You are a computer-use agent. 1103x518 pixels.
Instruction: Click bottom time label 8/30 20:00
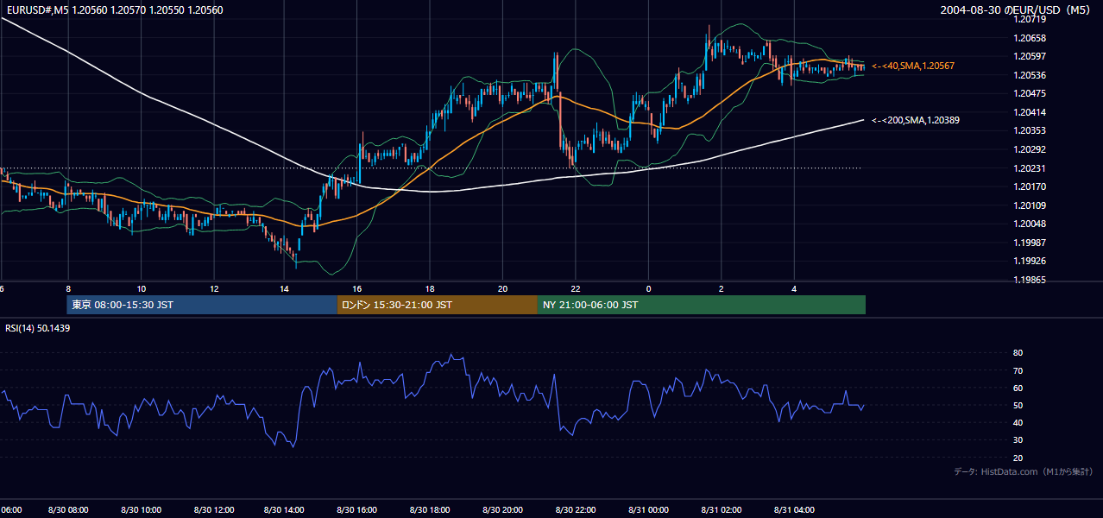tap(502, 510)
